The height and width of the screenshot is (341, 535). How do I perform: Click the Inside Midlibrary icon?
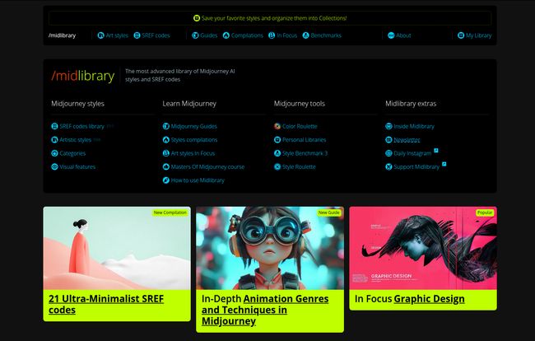(388, 126)
